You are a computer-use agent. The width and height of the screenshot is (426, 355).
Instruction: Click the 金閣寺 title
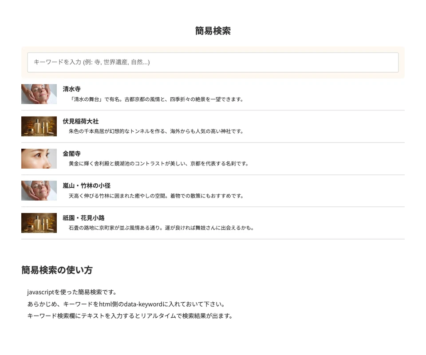pyautogui.click(x=71, y=154)
